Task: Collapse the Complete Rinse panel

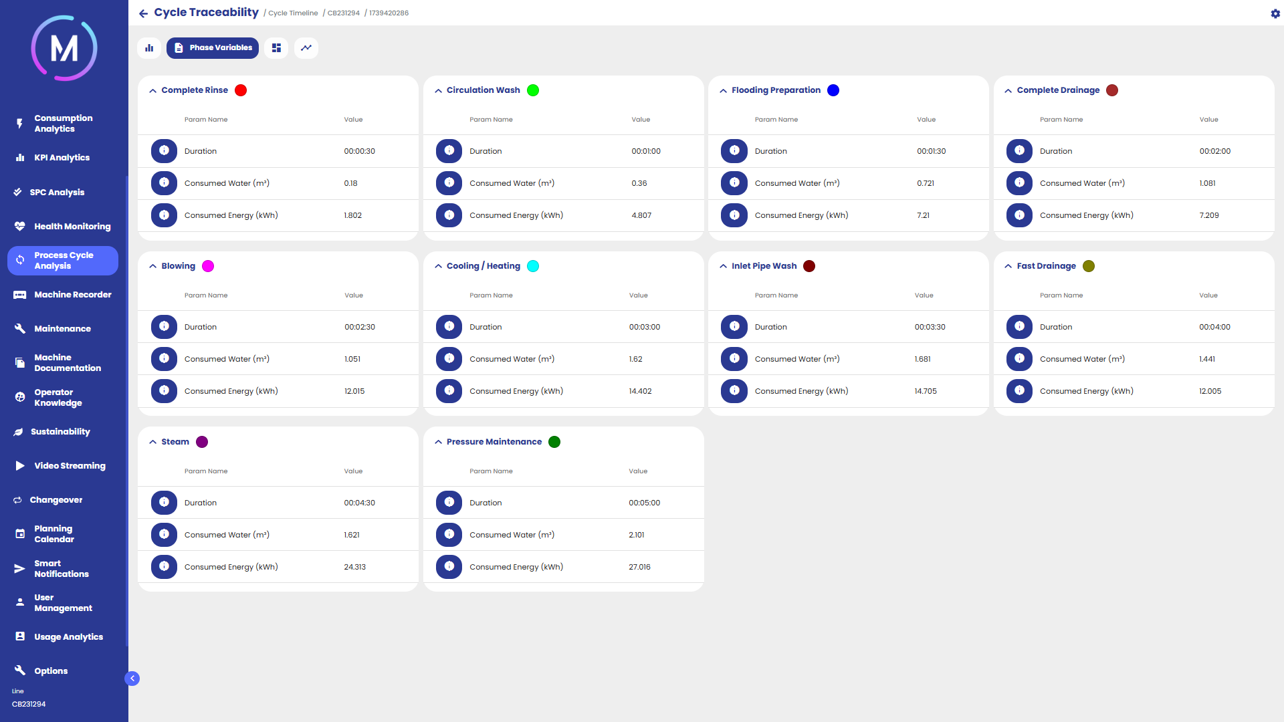Action: pyautogui.click(x=153, y=91)
